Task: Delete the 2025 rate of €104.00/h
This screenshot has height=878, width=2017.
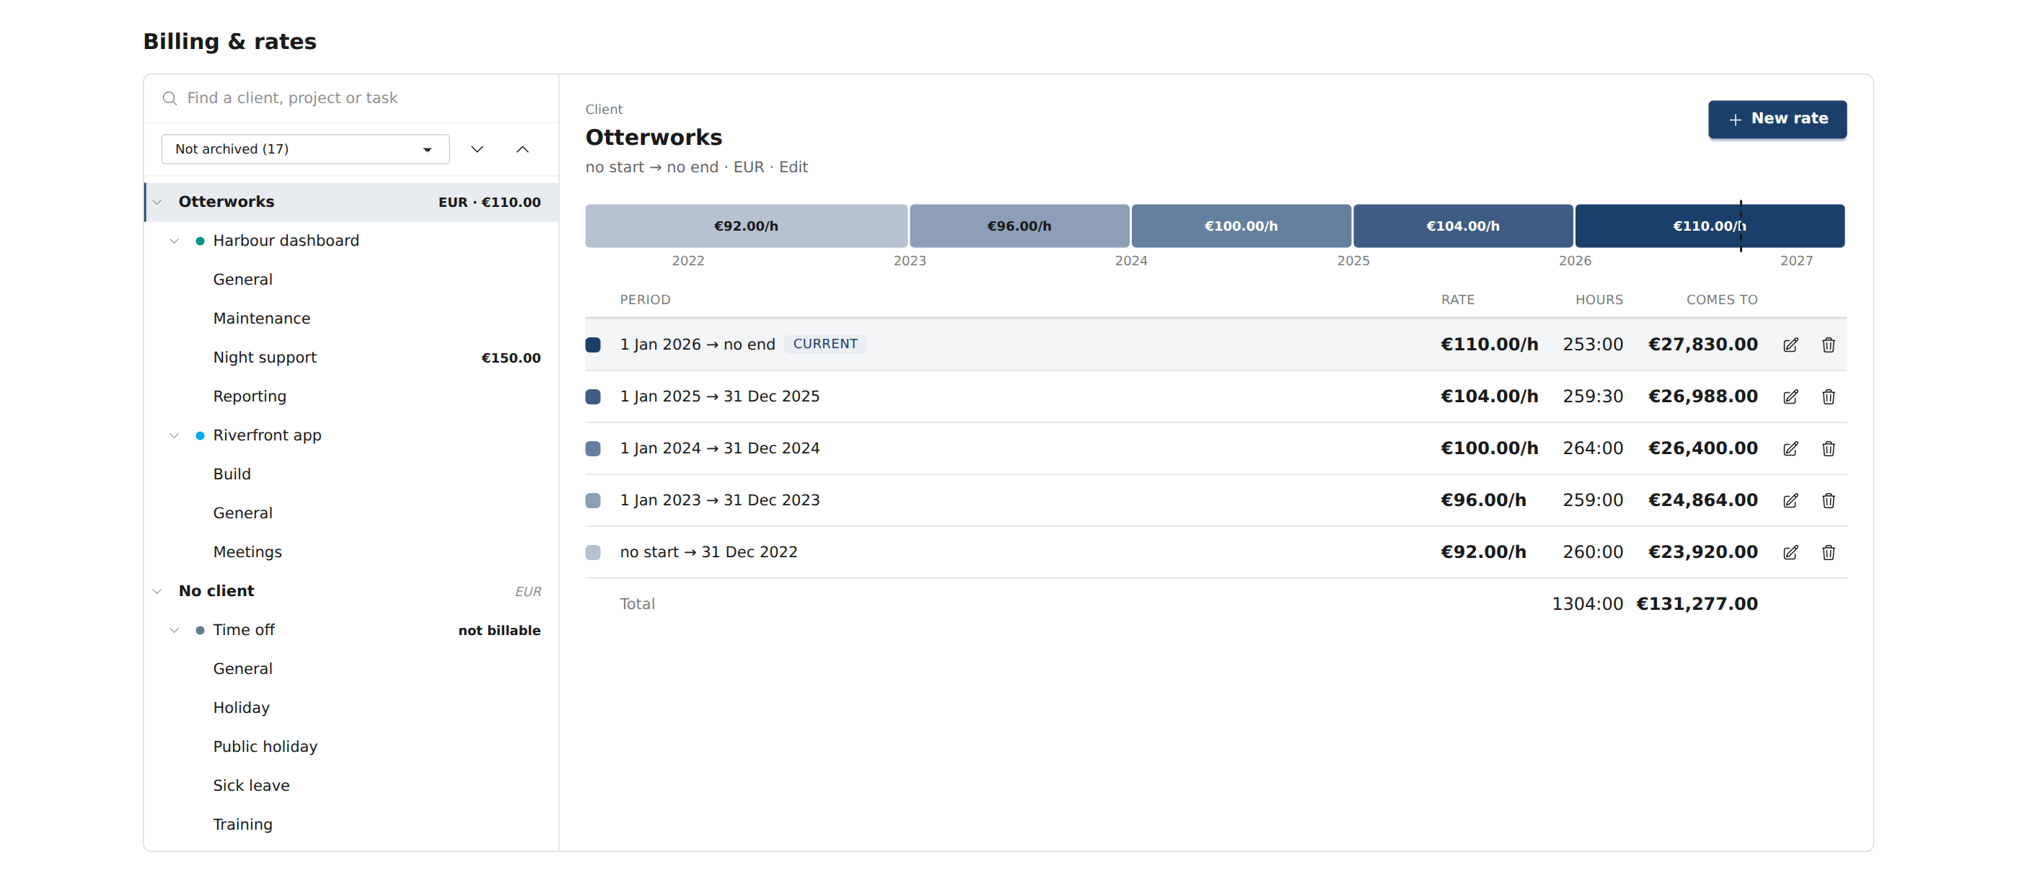Action: point(1827,396)
